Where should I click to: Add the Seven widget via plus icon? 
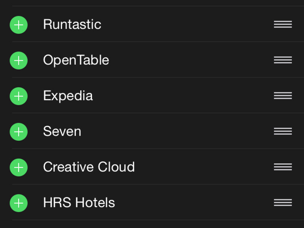[x=19, y=132]
